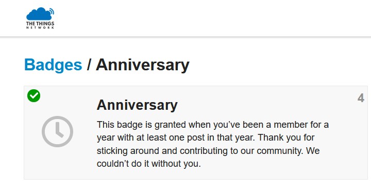This screenshot has height=196, width=371.
Task: Click the 'couldn't do it without you' line
Action: point(149,164)
